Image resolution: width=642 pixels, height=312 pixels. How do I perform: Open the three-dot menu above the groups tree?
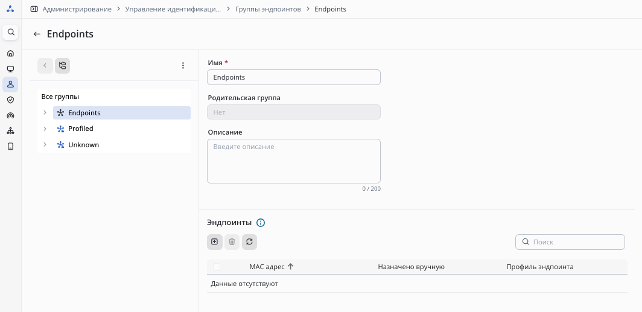click(183, 65)
